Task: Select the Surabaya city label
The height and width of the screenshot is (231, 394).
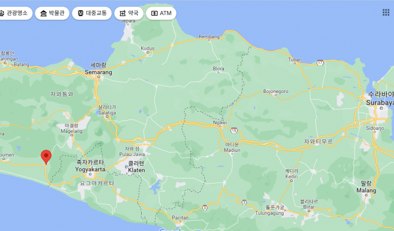Action: point(380,102)
